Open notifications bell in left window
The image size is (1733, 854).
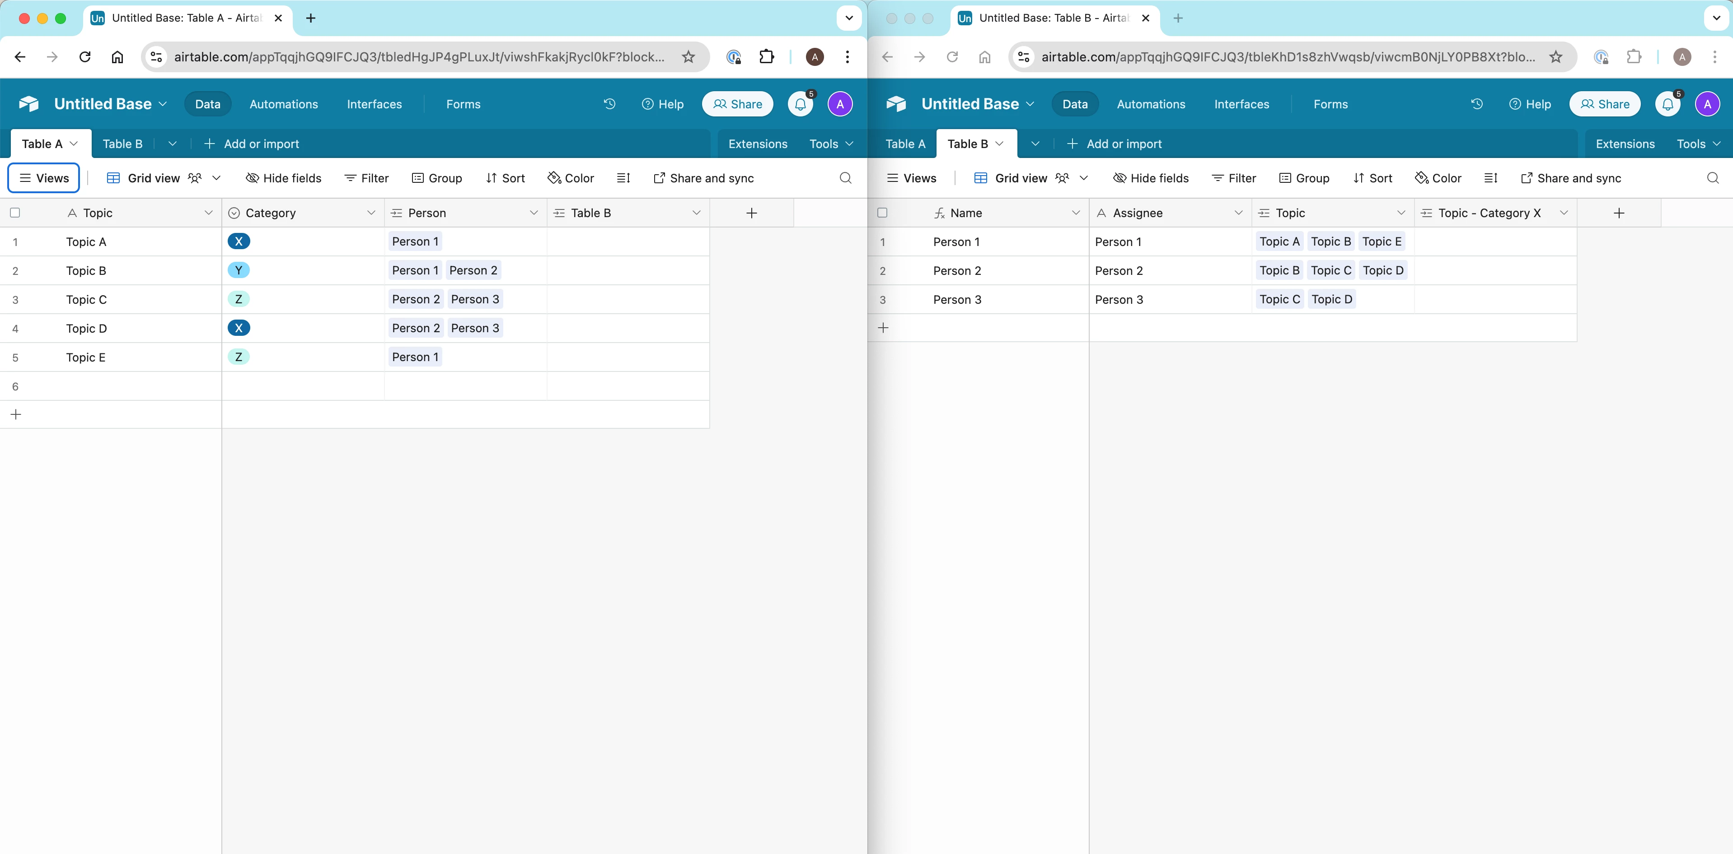(801, 104)
